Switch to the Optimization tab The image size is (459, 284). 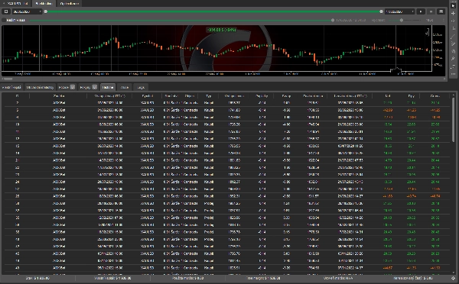point(70,4)
